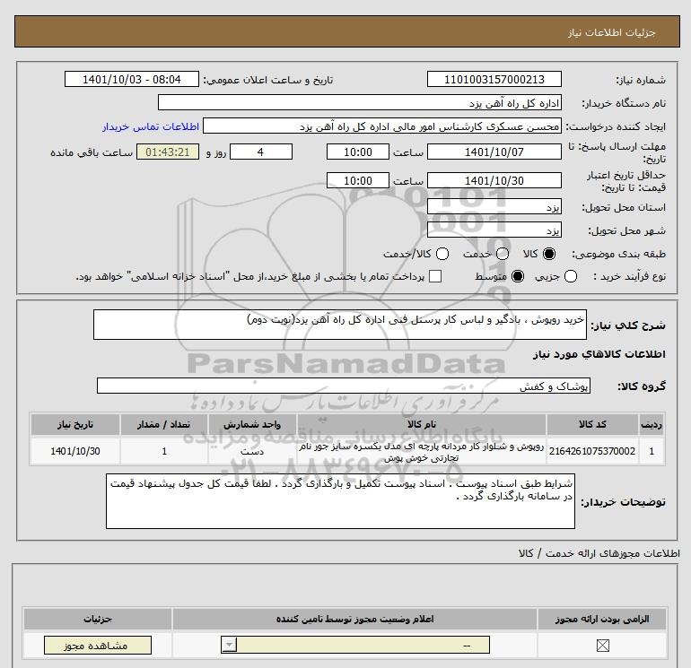Click the اطلاعات مجوزهای ارائه خدمت / کالا heading
Image resolution: width=691 pixels, height=668 pixels.
(599, 553)
